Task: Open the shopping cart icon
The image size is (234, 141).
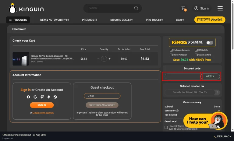Action: 183,8
